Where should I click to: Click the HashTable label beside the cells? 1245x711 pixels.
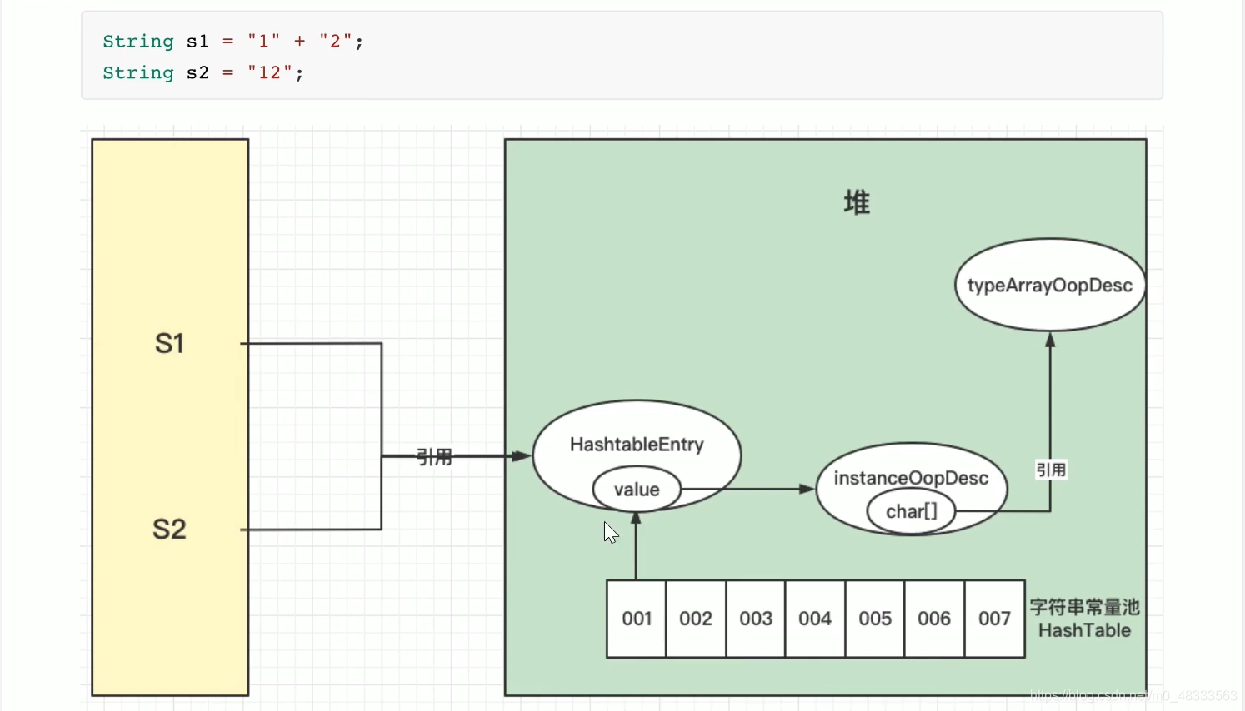pyautogui.click(x=1084, y=630)
